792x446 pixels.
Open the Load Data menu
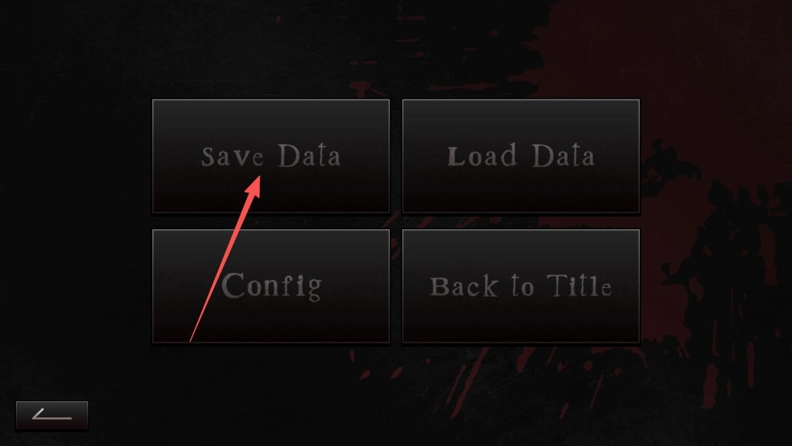pos(521,156)
